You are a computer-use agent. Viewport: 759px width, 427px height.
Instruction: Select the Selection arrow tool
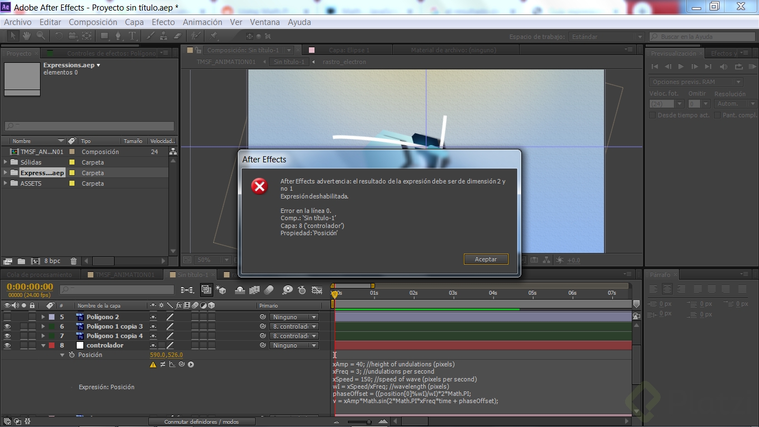point(13,36)
